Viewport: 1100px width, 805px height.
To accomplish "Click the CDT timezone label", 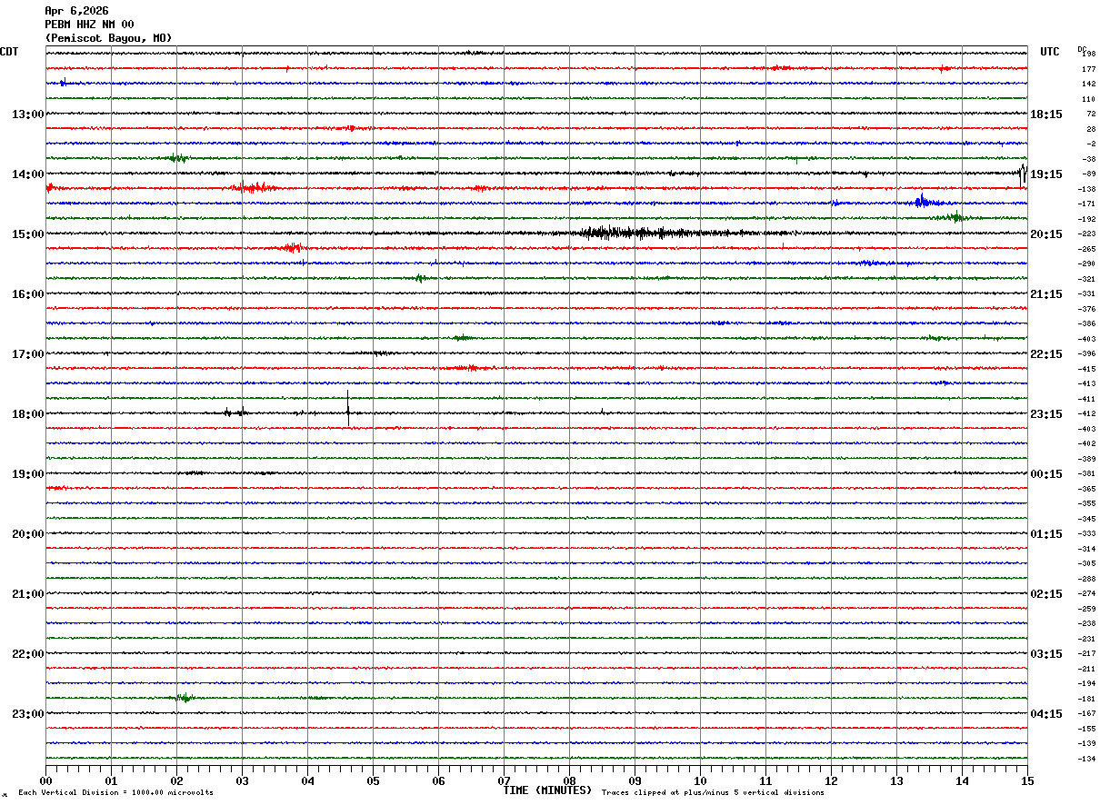I will pyautogui.click(x=9, y=52).
